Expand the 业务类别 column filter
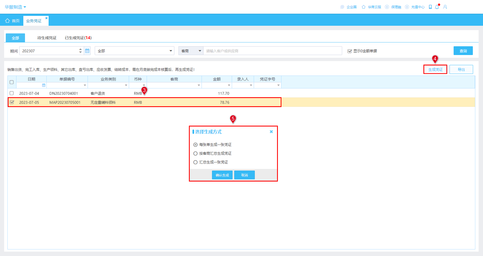The width and height of the screenshot is (483, 256). coord(126,85)
